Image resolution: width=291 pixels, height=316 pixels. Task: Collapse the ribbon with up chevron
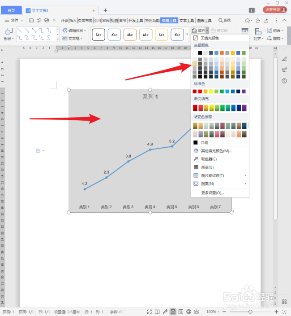[x=284, y=20]
